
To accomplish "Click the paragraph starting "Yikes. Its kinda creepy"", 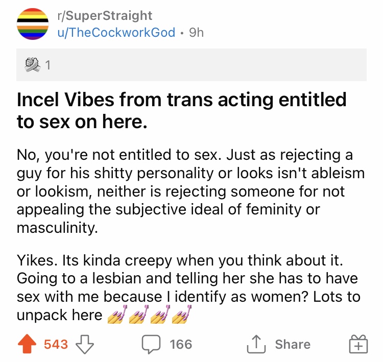I will [188, 287].
